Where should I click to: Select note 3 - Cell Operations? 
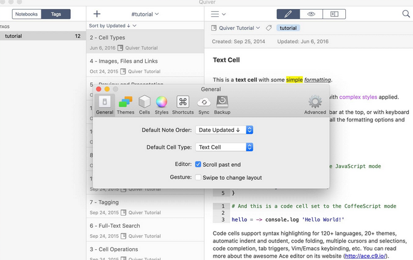(145, 251)
